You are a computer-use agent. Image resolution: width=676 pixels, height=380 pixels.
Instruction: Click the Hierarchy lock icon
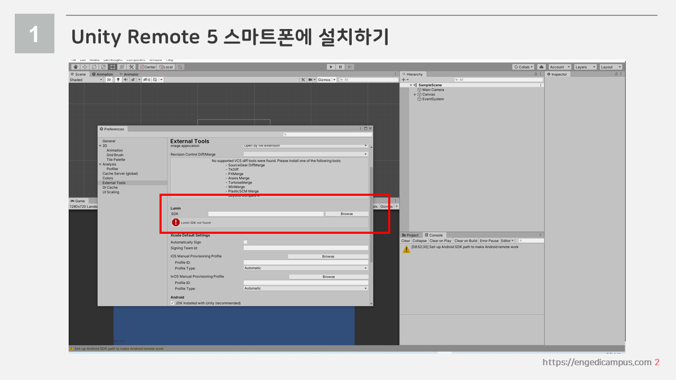pyautogui.click(x=536, y=74)
